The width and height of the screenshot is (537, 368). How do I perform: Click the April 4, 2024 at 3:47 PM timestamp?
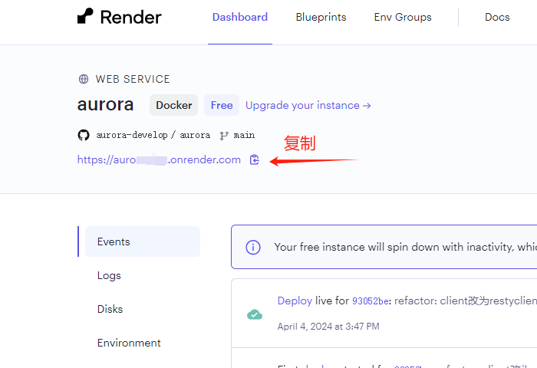click(x=328, y=327)
